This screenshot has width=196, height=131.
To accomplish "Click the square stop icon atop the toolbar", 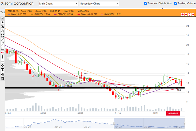I will pyautogui.click(x=2, y=18).
